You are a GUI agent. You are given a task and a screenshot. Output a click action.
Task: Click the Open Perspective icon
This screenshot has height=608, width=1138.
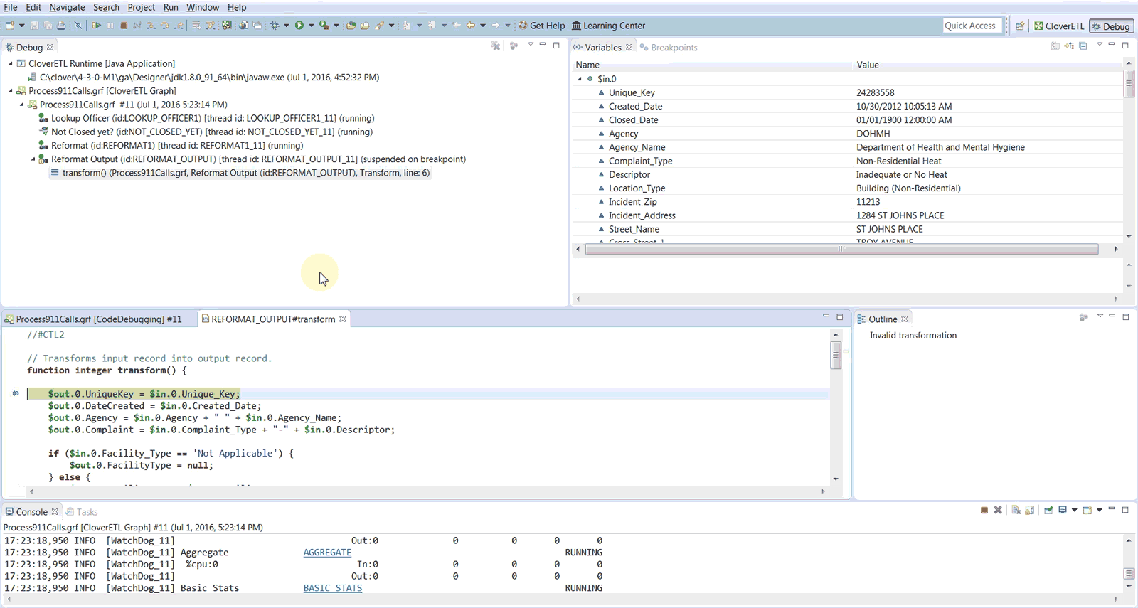(x=1020, y=26)
